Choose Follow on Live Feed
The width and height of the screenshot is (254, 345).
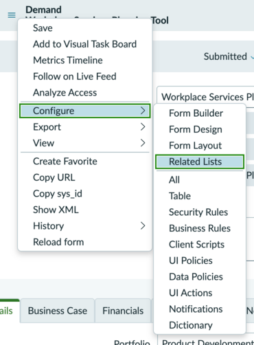click(85, 76)
